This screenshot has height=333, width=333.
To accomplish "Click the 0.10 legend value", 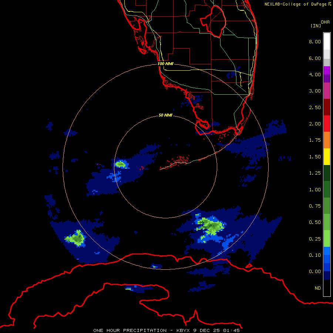I will coord(315,255).
